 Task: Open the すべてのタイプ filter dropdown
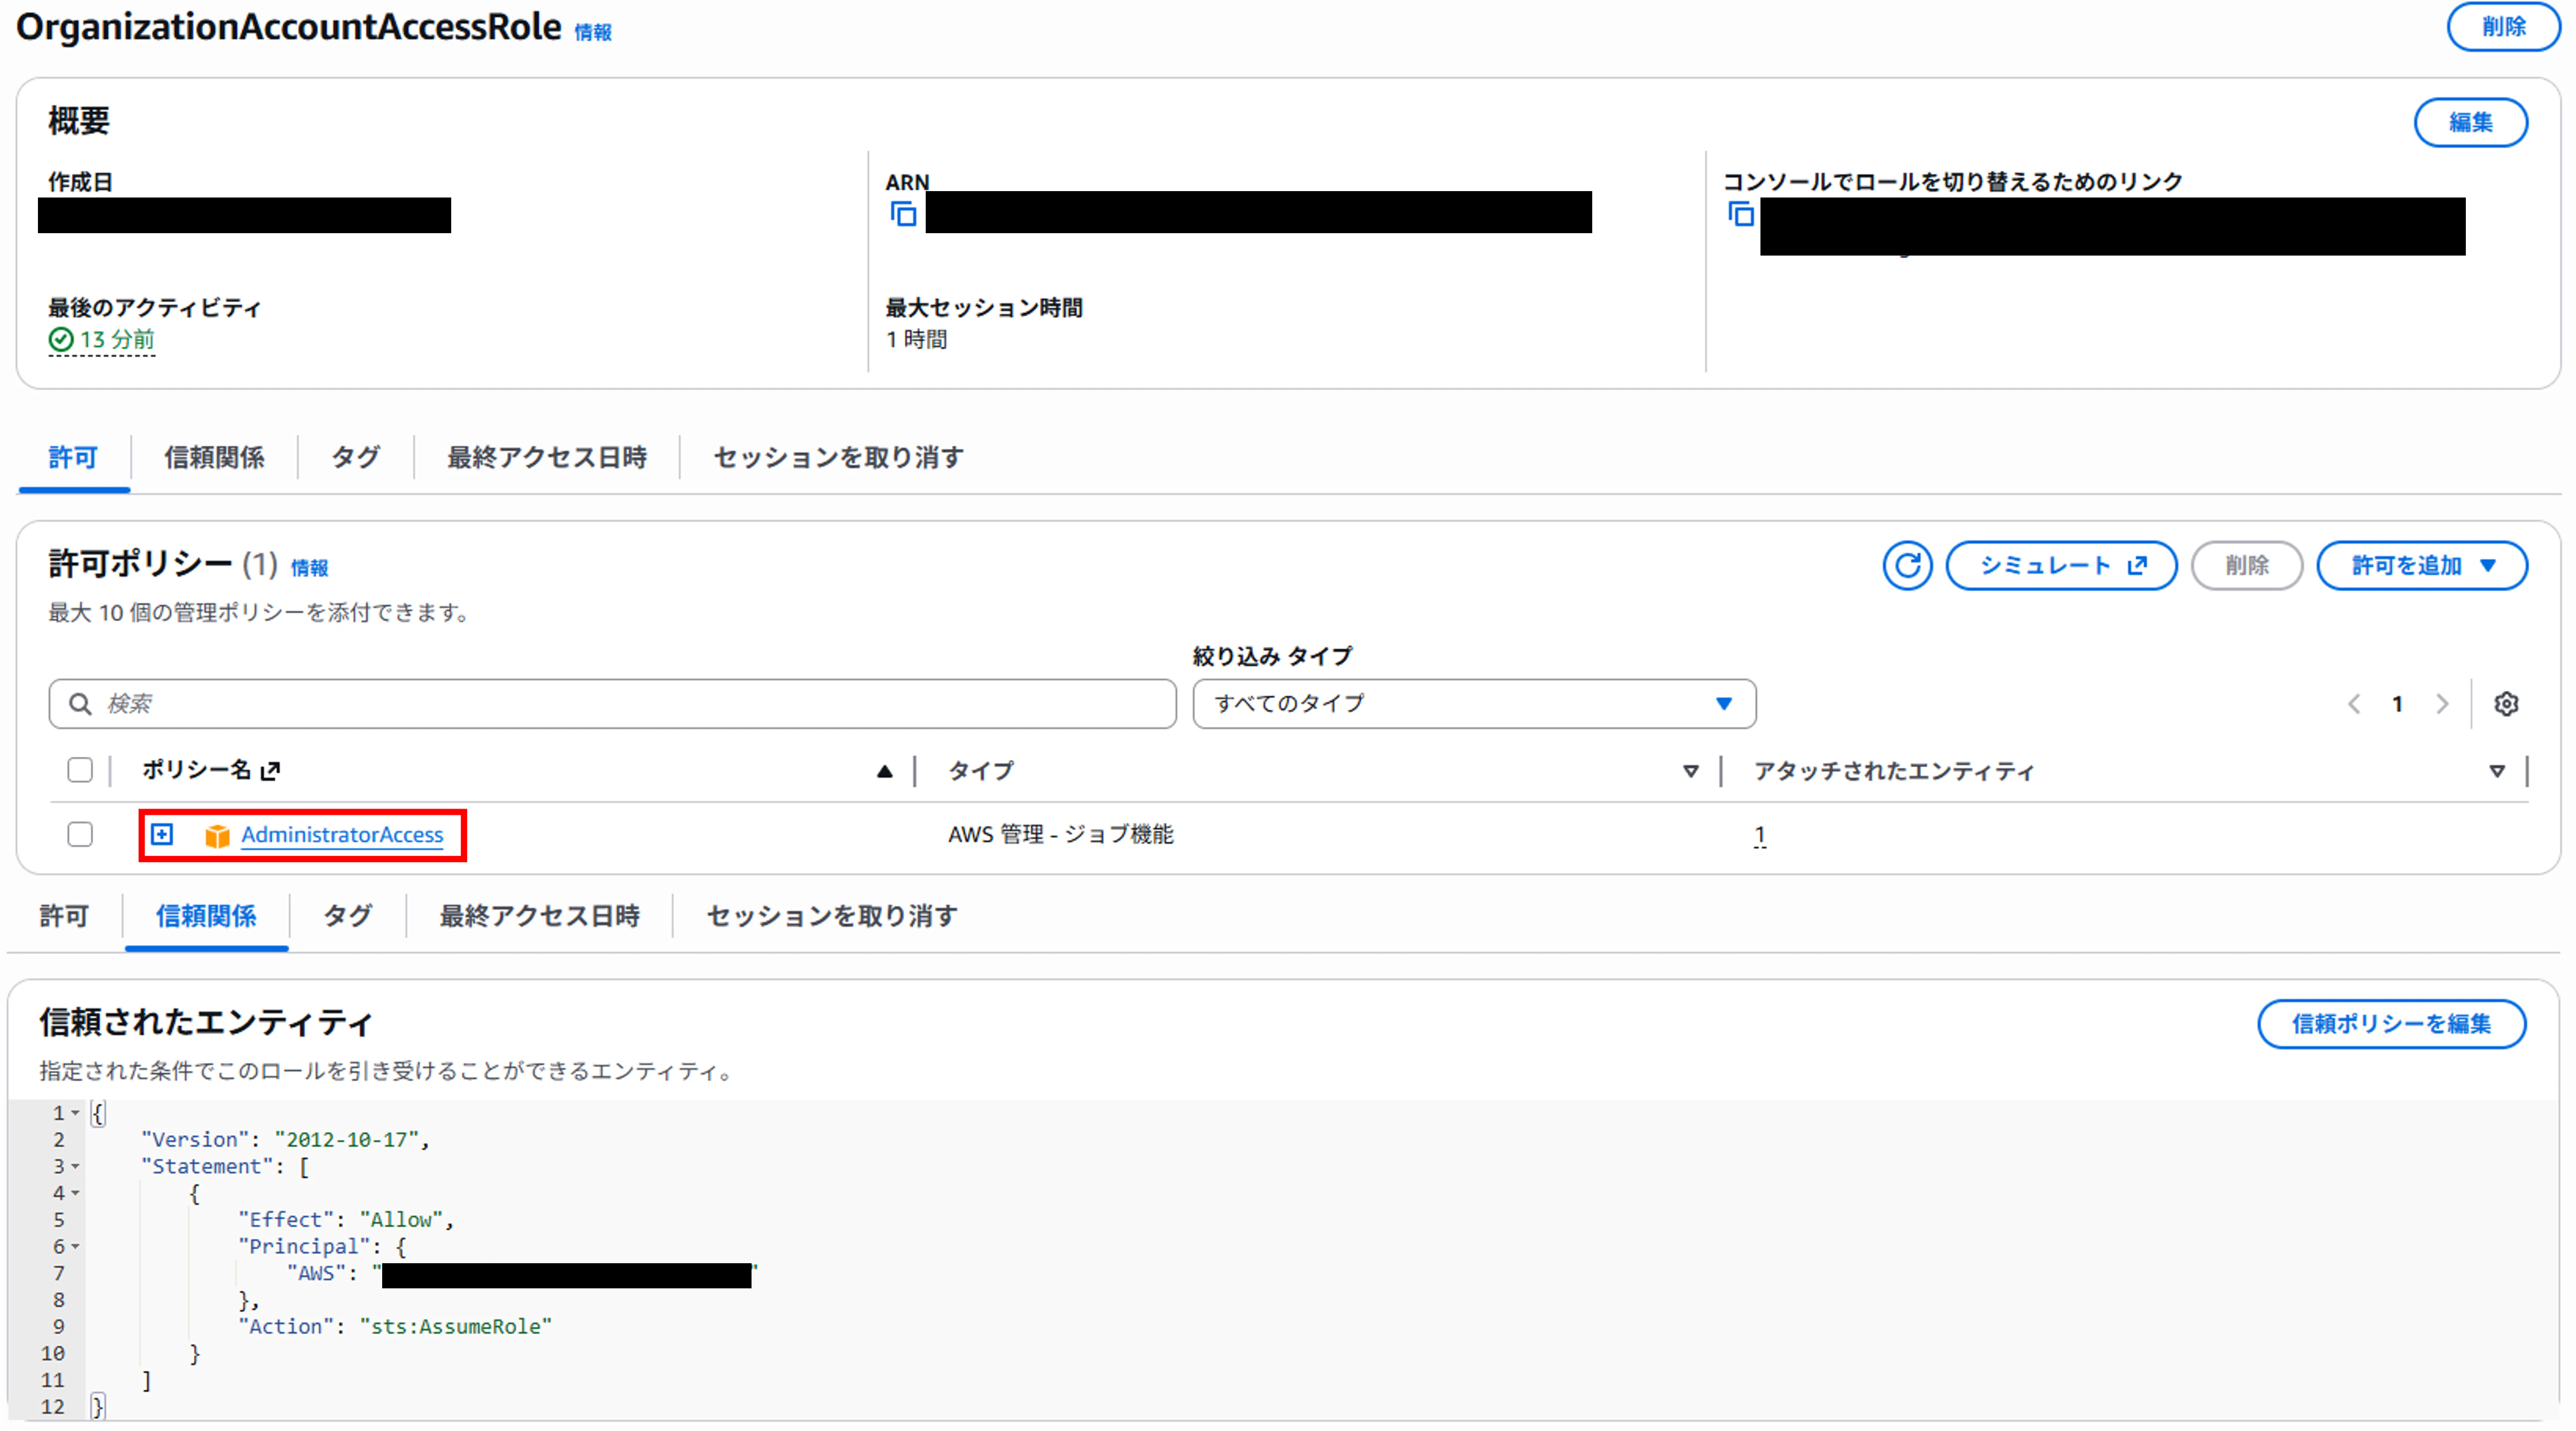1474,704
